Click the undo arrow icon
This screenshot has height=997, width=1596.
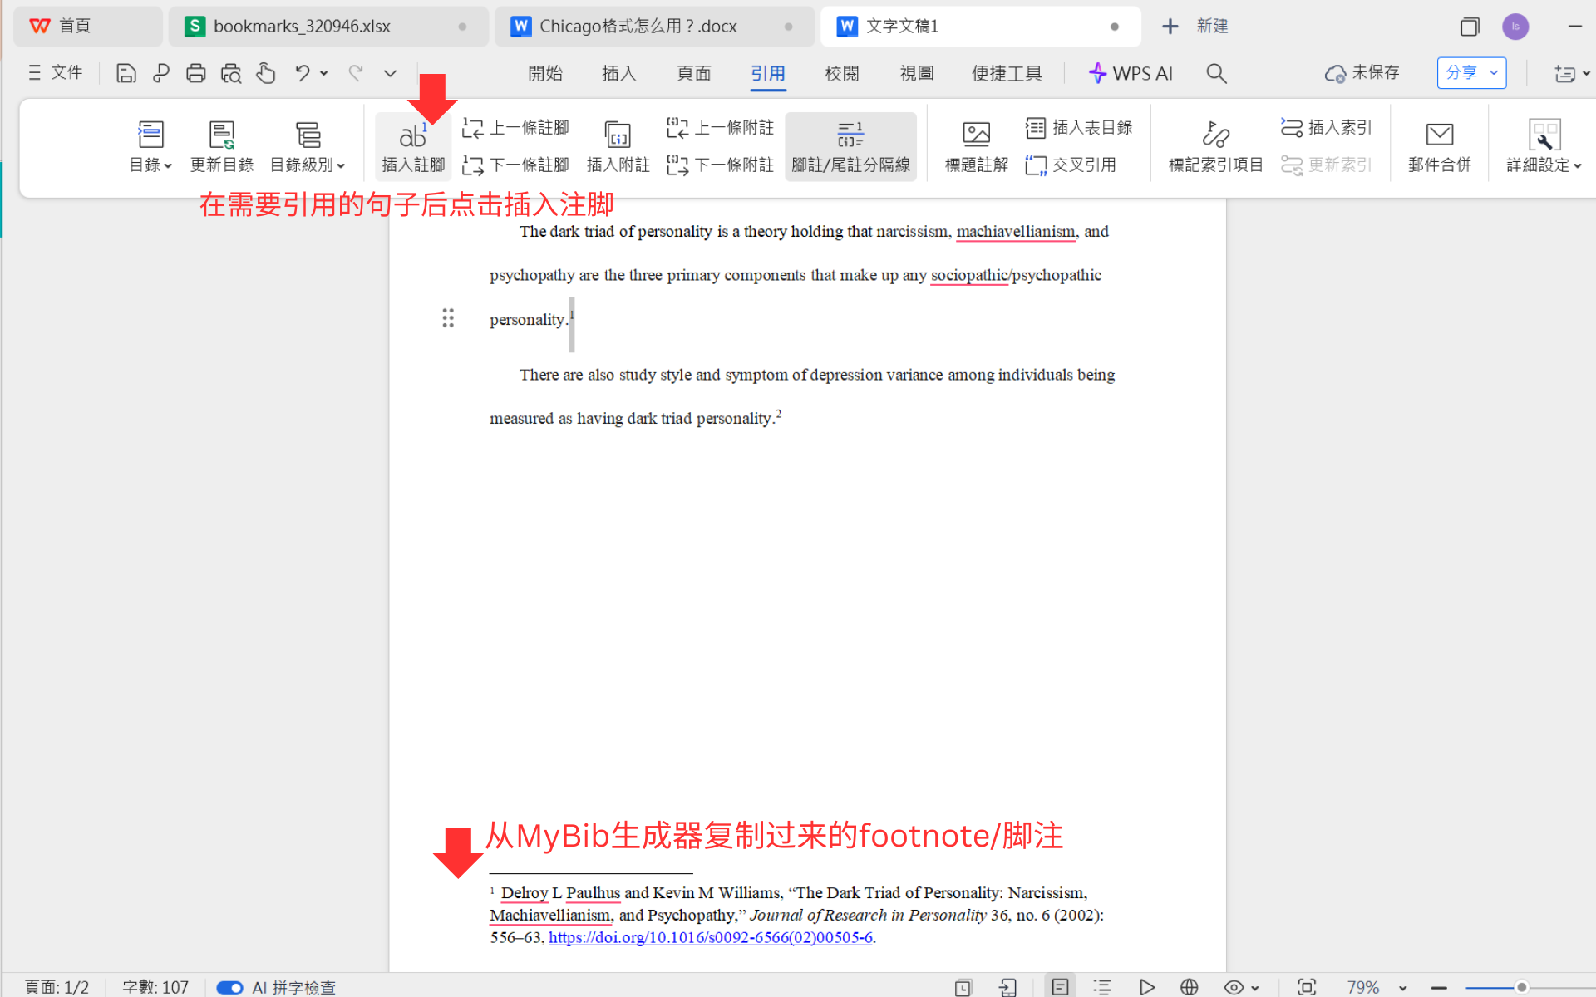(x=302, y=73)
